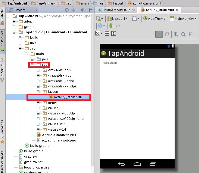Click the collapse all icon in Project panel
This screenshot has height=173, width=199.
click(73, 10)
